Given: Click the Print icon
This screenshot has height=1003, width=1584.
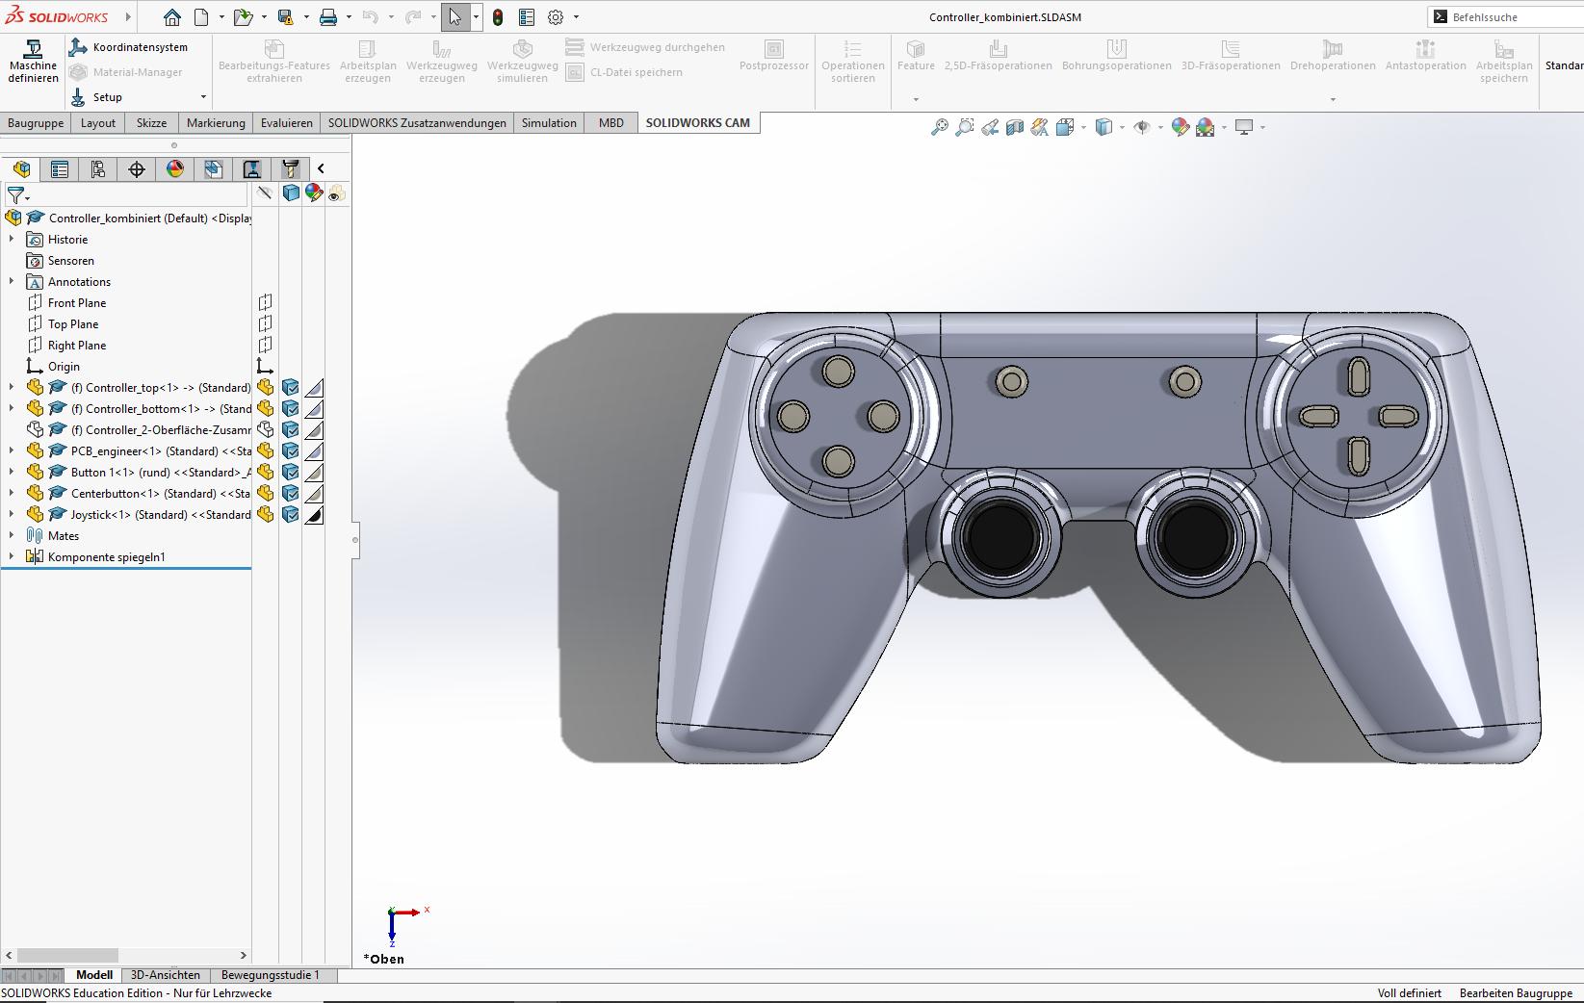Looking at the screenshot, I should click(328, 17).
